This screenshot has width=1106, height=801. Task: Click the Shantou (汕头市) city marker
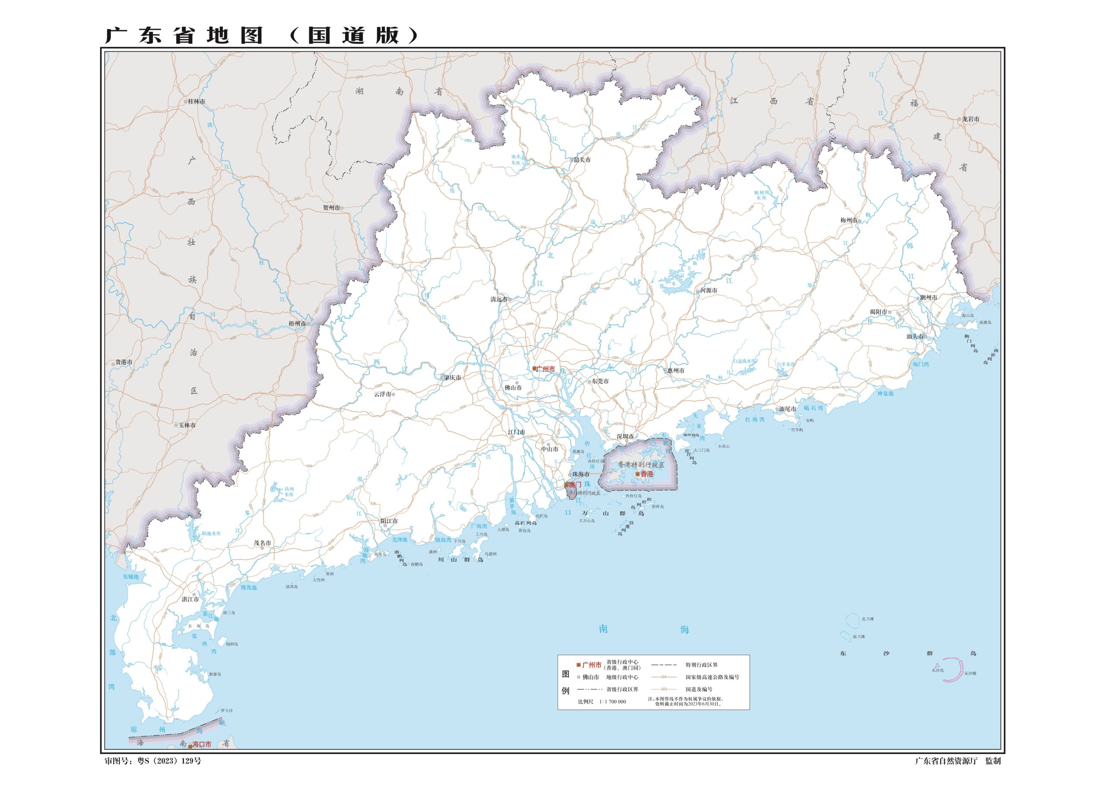pyautogui.click(x=925, y=337)
